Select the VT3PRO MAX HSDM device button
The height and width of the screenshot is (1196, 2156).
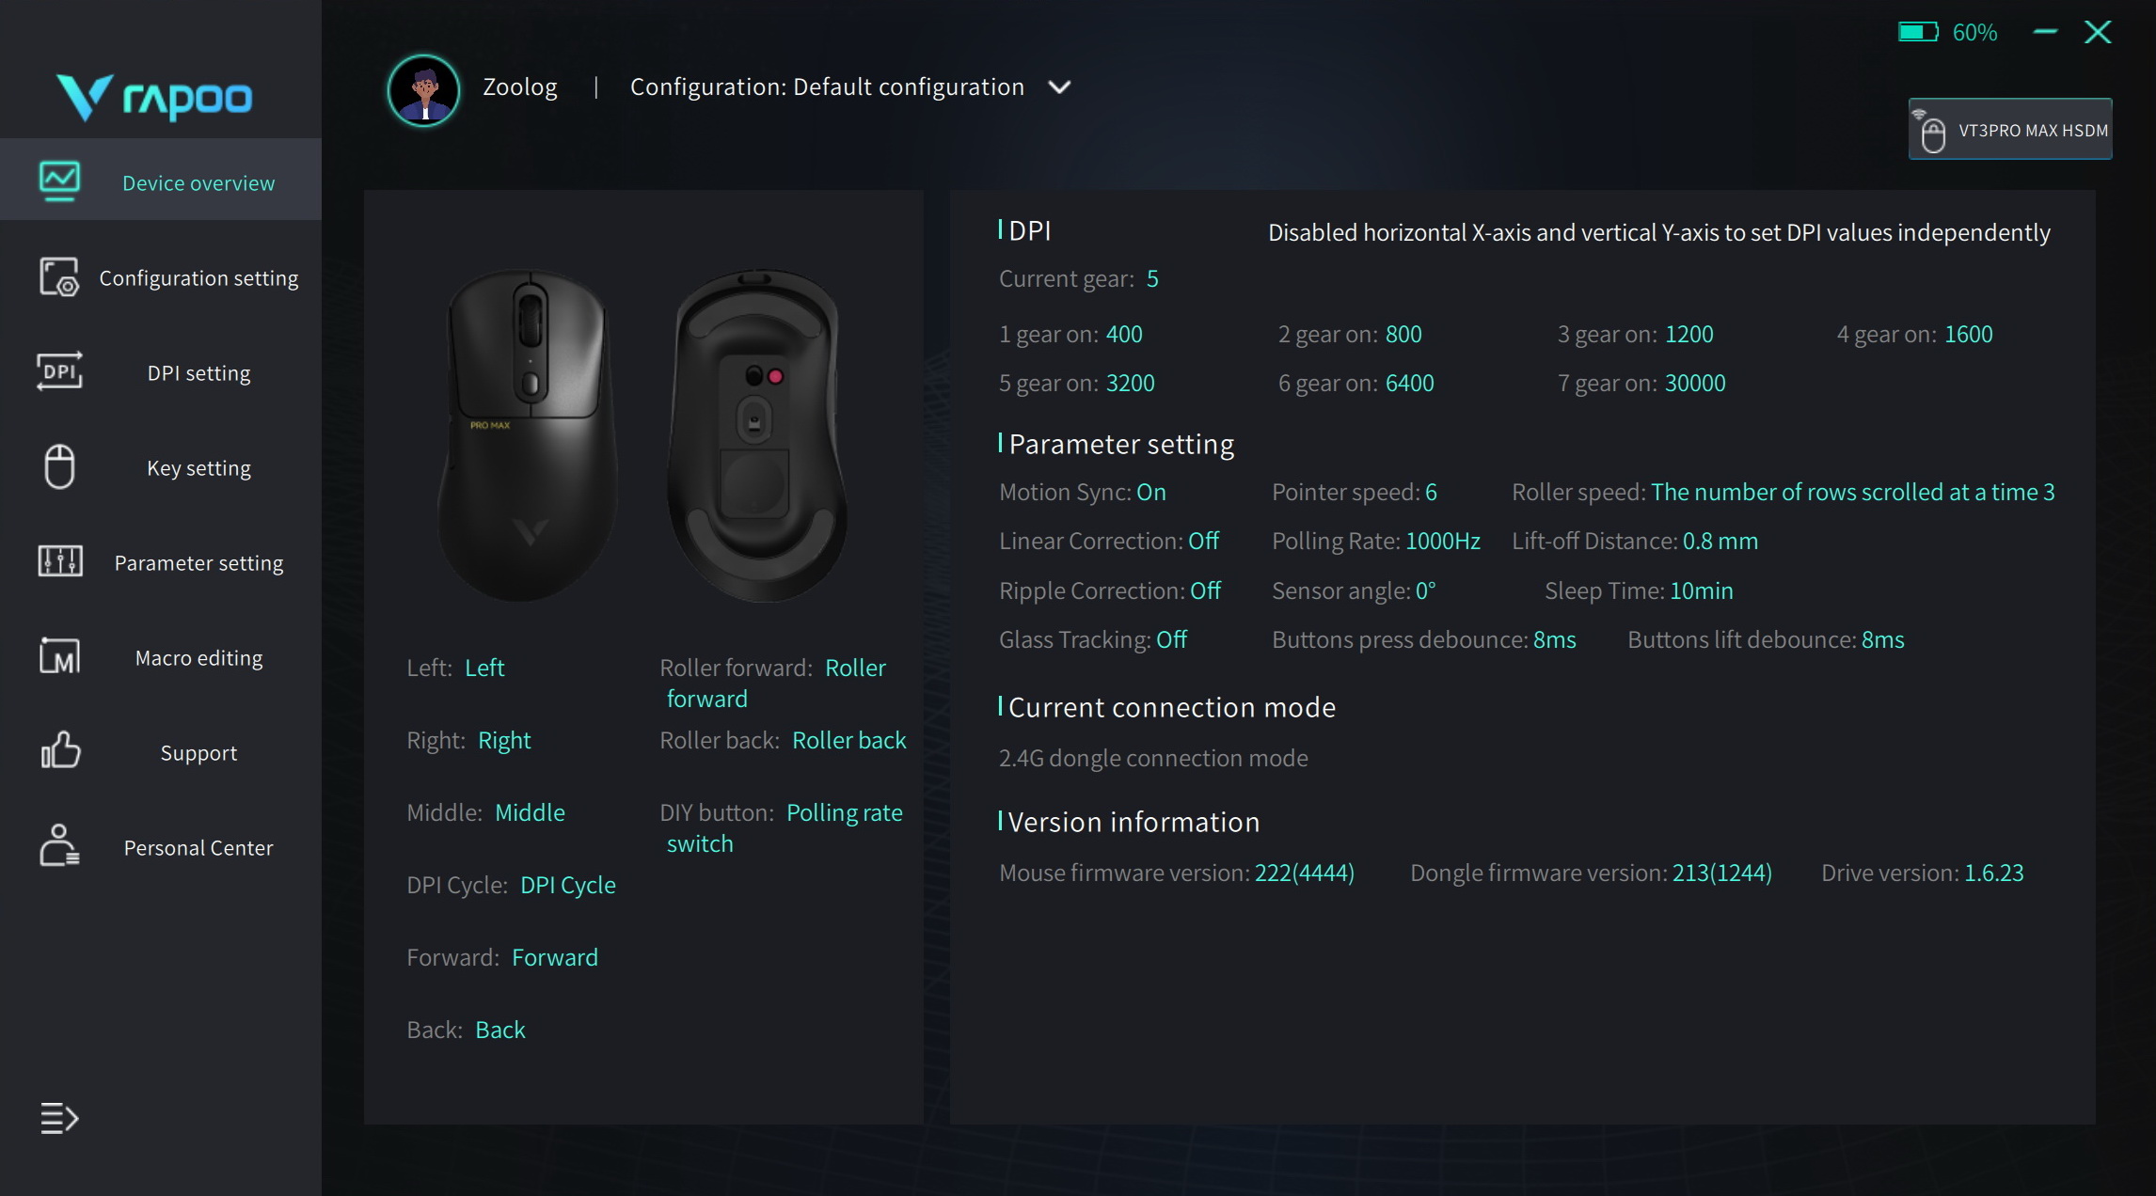pos(2010,130)
